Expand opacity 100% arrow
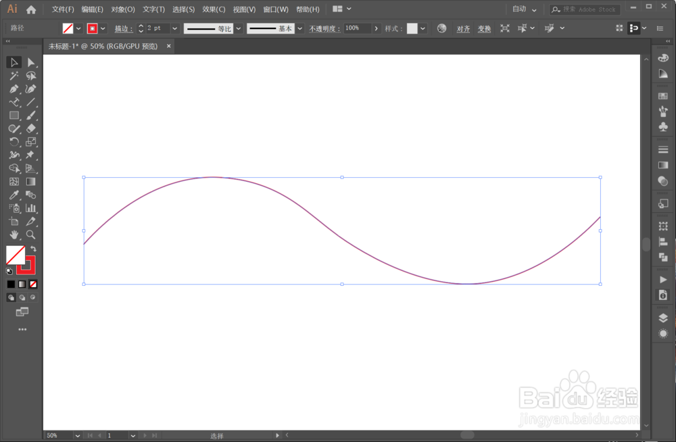676x442 pixels. point(376,28)
